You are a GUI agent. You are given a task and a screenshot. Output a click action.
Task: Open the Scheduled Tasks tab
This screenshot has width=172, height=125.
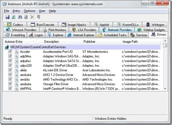coord(112,35)
